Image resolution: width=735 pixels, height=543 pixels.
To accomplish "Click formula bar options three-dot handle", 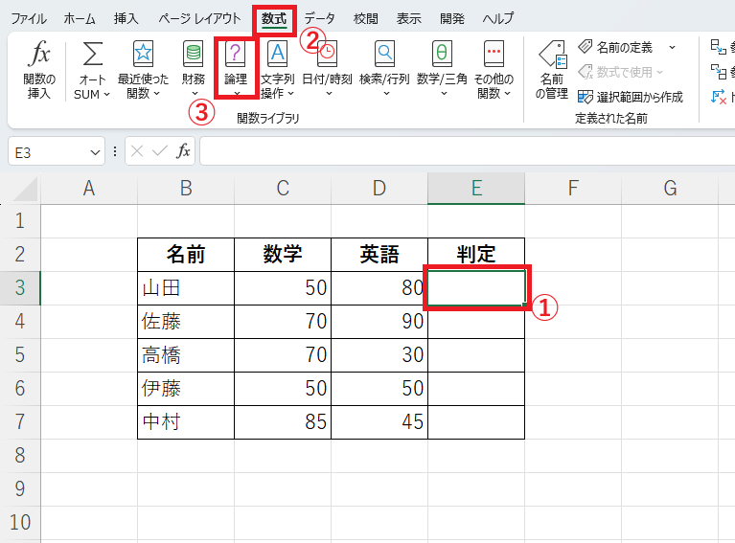I will [x=115, y=151].
